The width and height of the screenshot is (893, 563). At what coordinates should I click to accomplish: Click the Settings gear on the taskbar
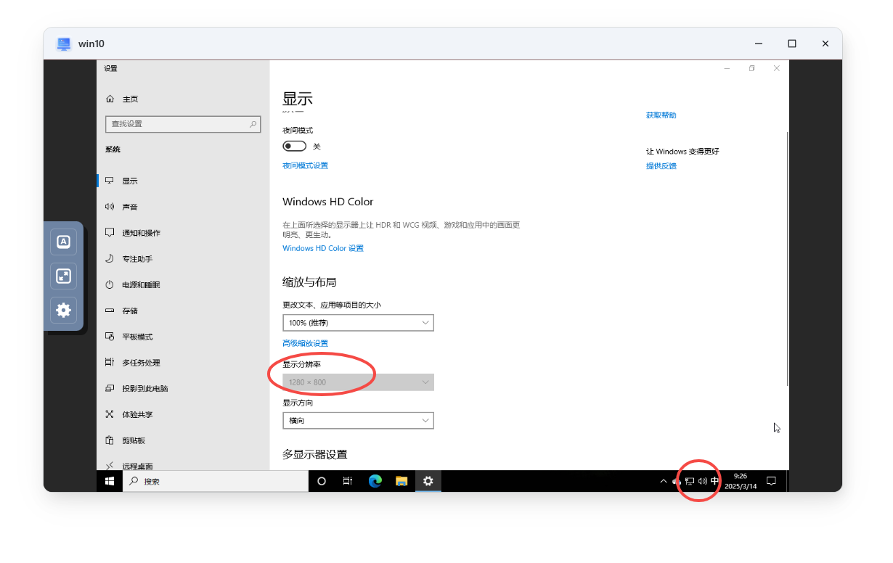point(428,481)
